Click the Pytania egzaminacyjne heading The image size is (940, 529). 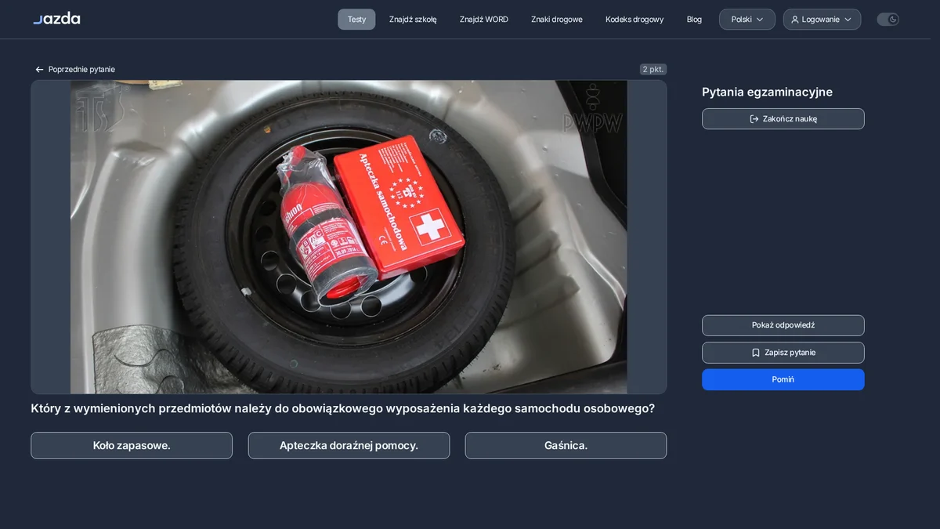pyautogui.click(x=767, y=92)
